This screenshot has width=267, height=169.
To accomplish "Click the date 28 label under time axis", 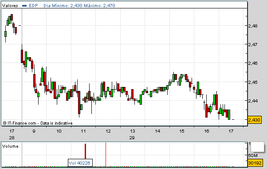I will [x=12, y=138].
